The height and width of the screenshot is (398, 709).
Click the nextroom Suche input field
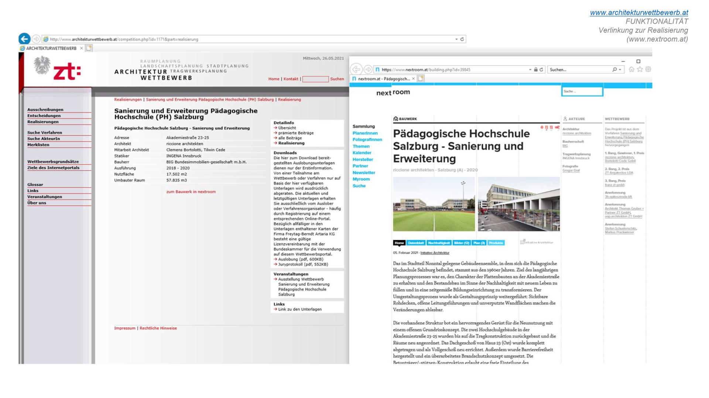(582, 91)
